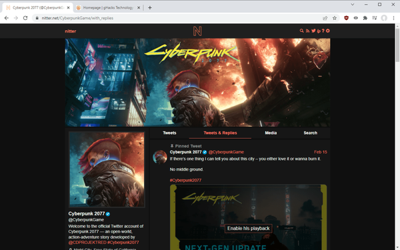Reload the page

click(x=25, y=18)
